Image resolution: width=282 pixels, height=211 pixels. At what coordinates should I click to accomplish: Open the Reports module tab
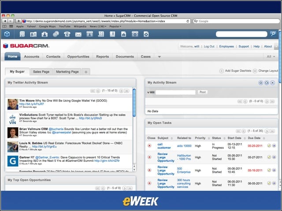103,57
